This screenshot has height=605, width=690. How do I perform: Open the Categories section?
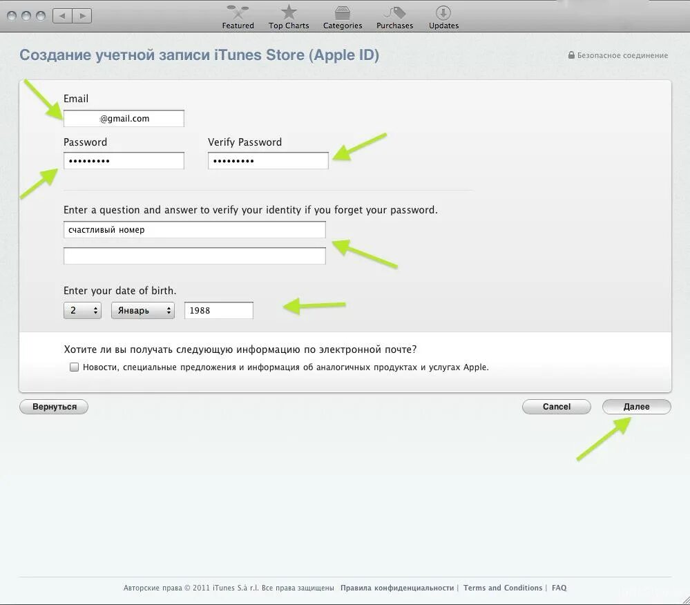click(x=343, y=17)
